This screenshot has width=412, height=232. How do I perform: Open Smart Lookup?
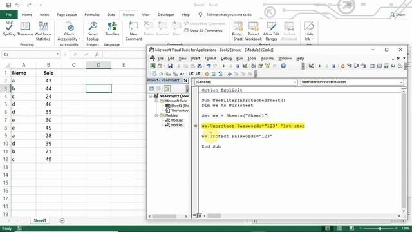[93, 31]
